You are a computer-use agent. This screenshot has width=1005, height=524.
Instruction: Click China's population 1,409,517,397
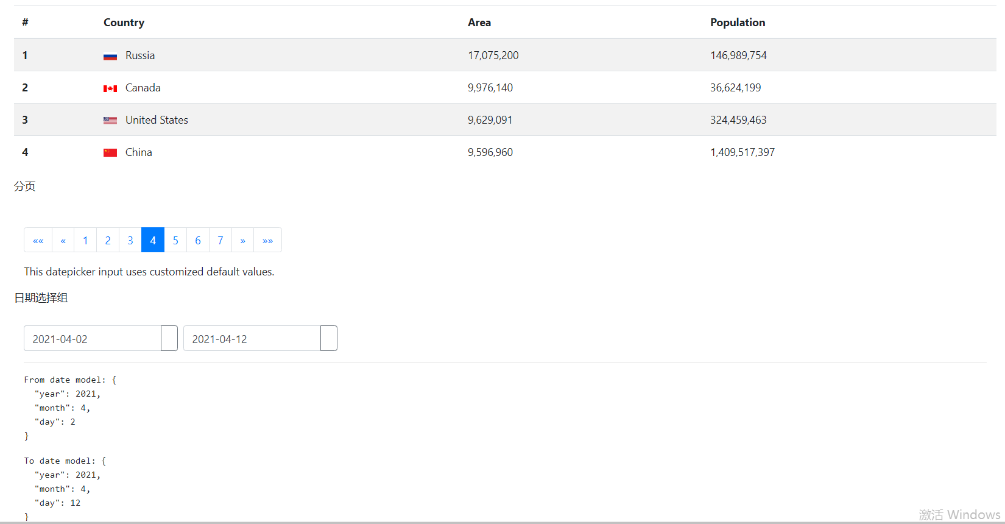(742, 152)
